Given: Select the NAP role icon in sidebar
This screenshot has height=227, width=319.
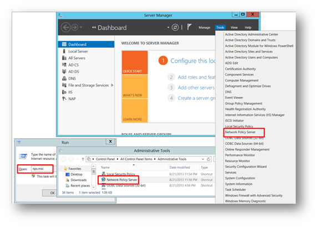Looking at the screenshot, I should [64, 99].
